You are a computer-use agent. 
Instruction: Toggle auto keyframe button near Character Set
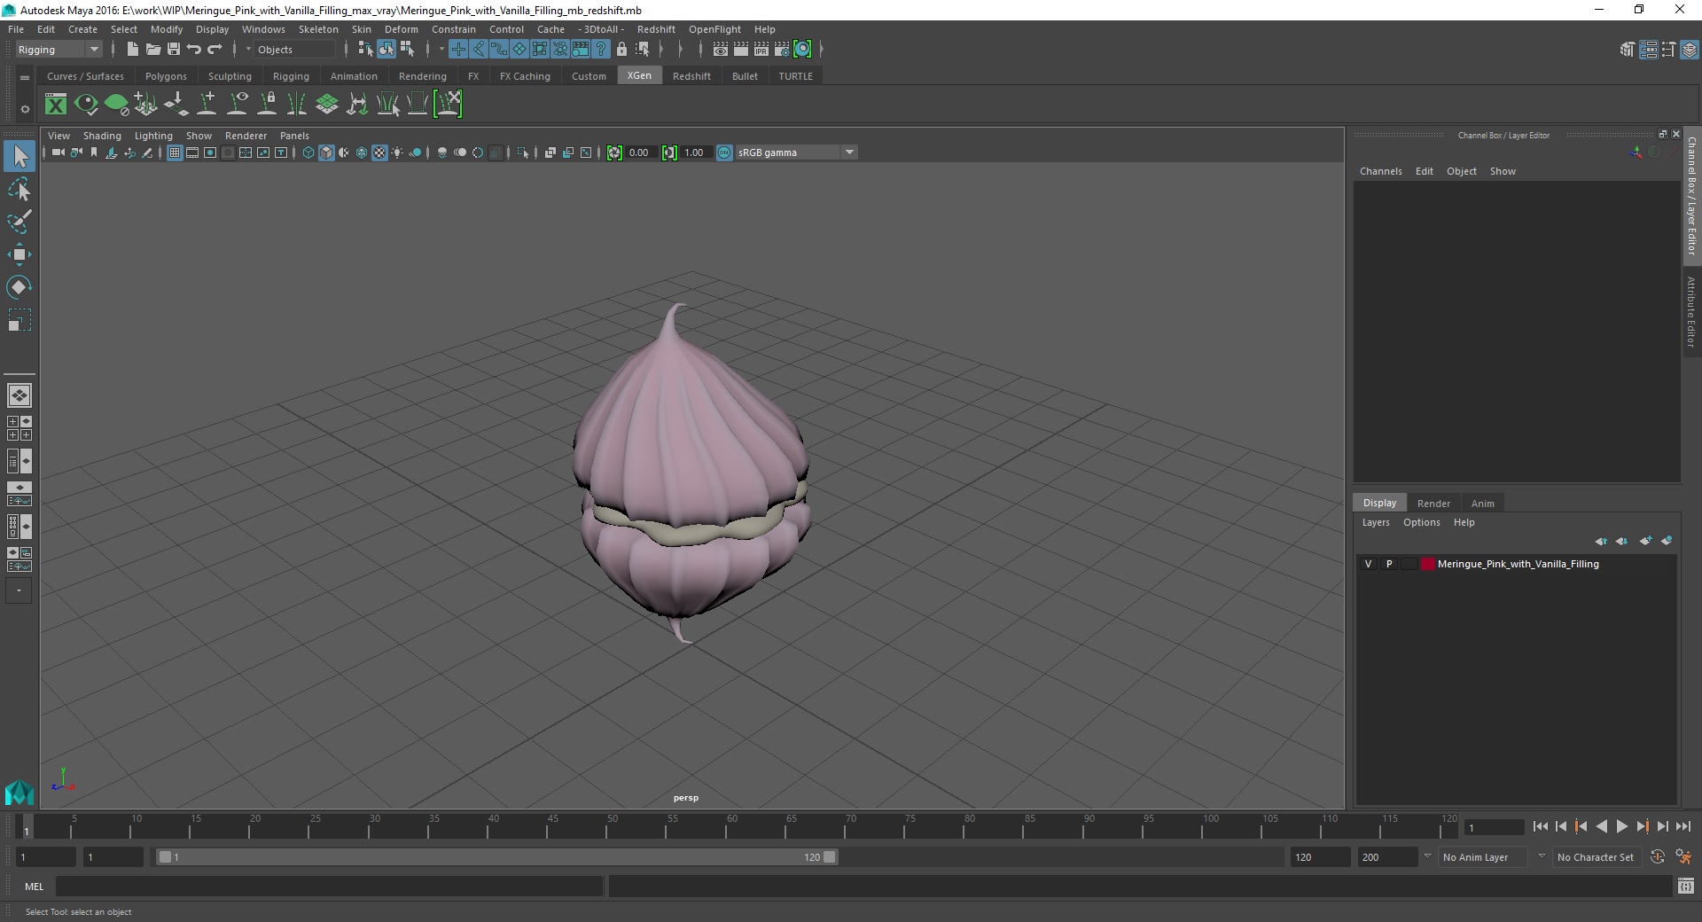tap(1658, 857)
